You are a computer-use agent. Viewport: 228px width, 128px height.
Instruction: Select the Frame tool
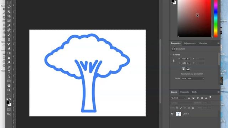[9, 21]
